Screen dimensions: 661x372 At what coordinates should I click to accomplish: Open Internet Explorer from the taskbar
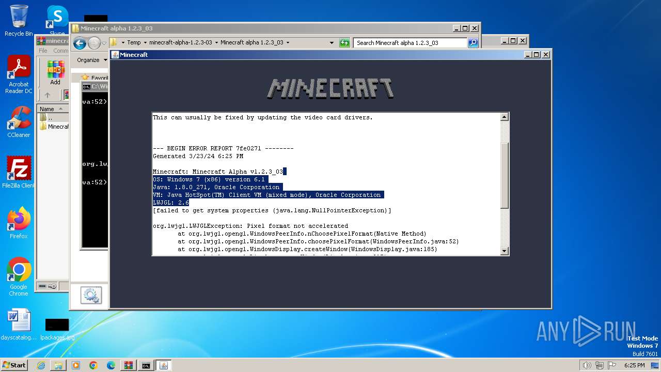click(41, 365)
